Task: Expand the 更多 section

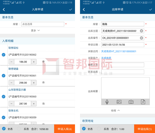Action: (35, 30)
